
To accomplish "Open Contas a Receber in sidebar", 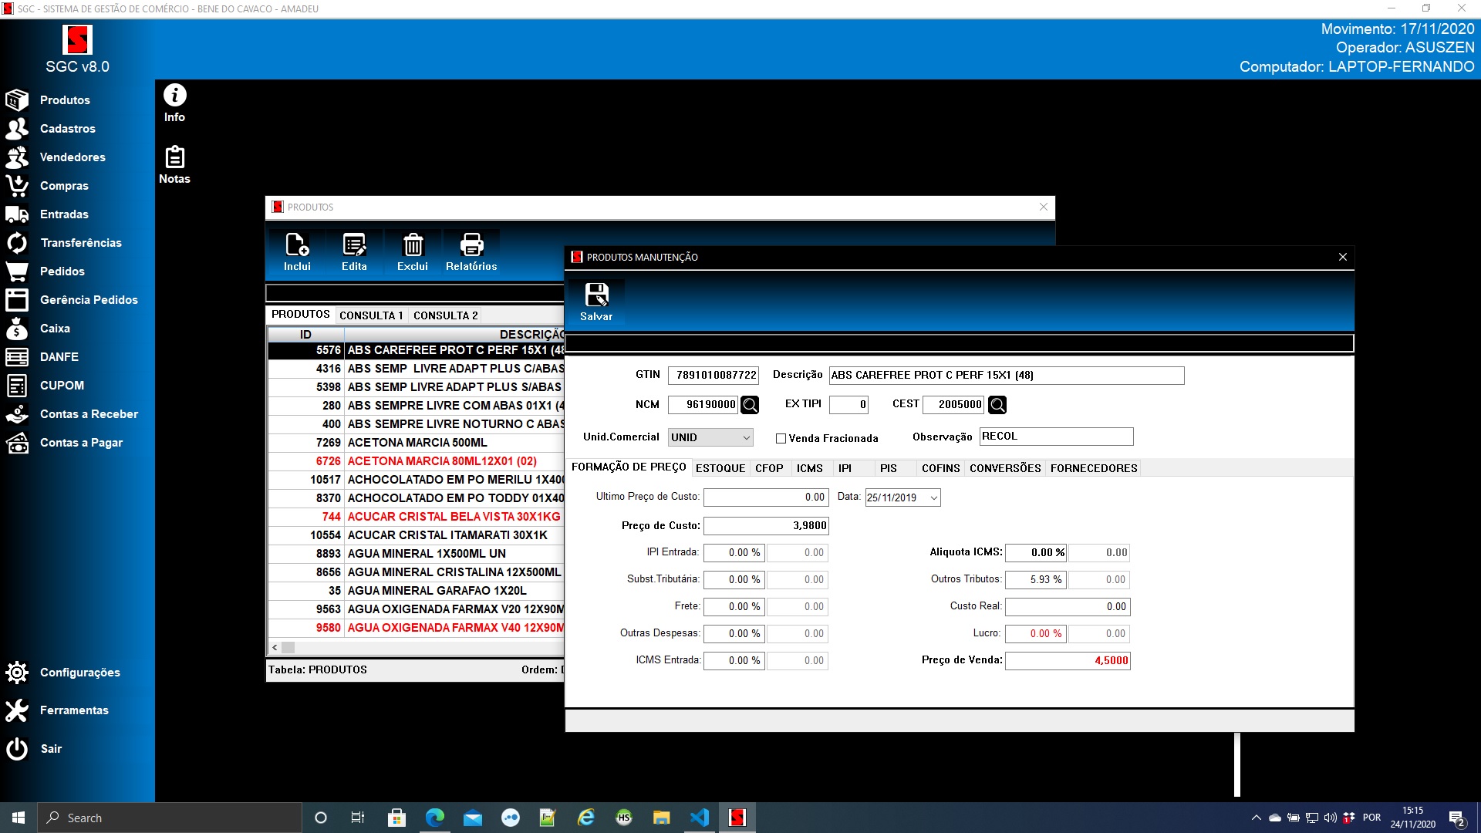I will point(89,414).
